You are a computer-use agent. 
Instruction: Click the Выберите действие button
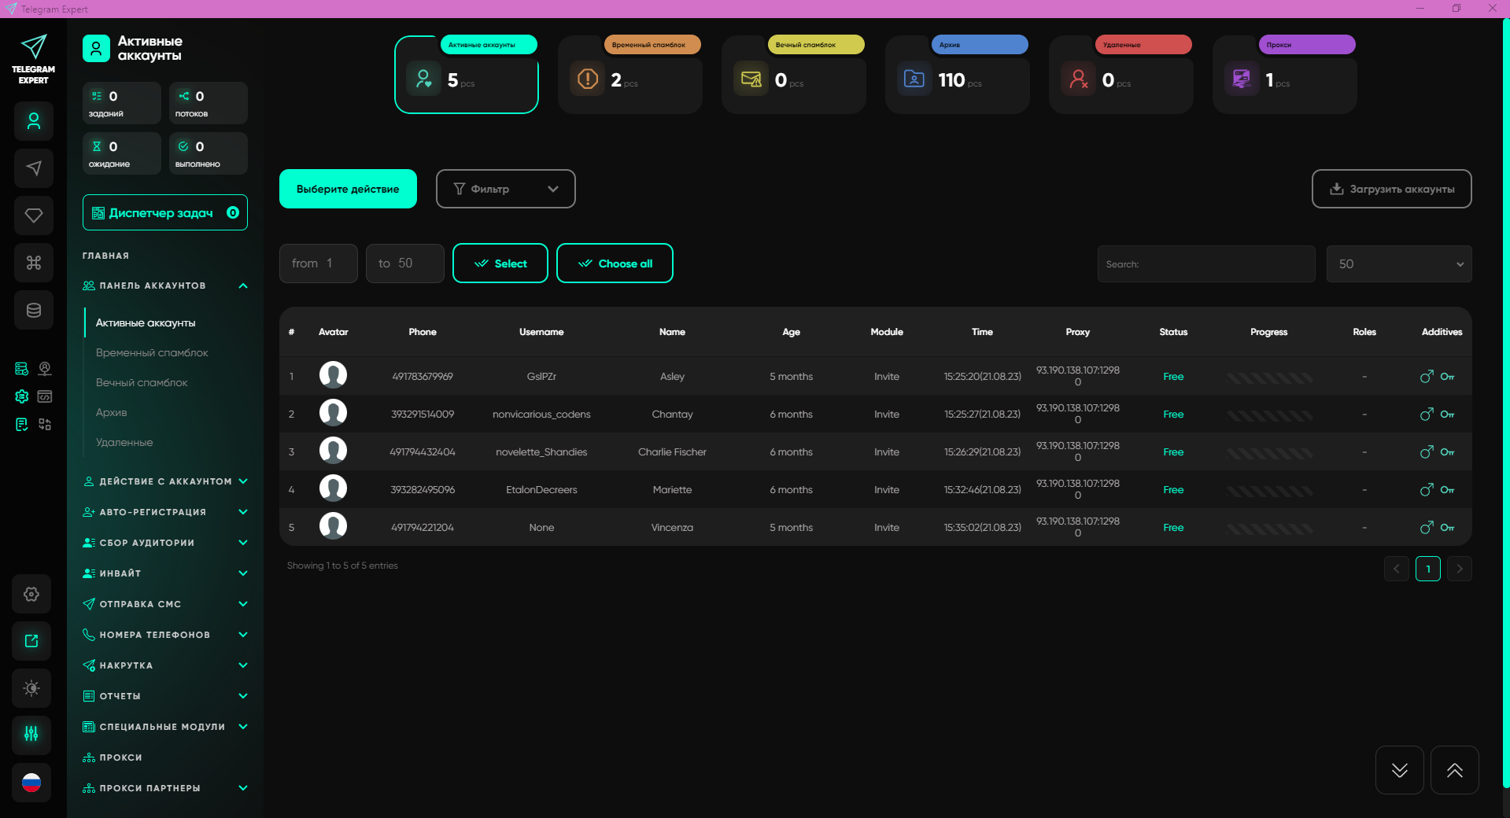348,189
